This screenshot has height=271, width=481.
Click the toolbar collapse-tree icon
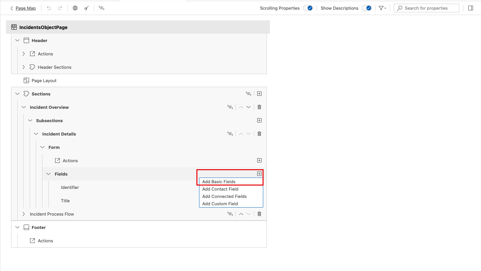[x=102, y=8]
